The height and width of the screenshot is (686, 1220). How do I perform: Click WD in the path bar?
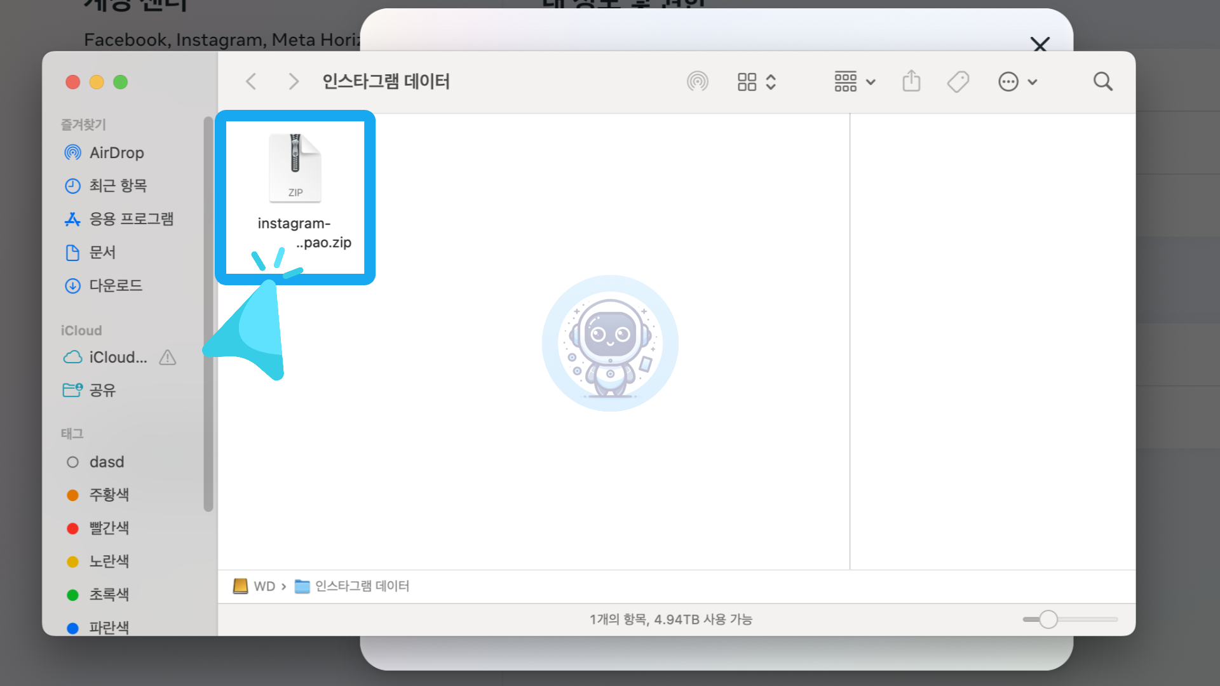click(x=263, y=586)
